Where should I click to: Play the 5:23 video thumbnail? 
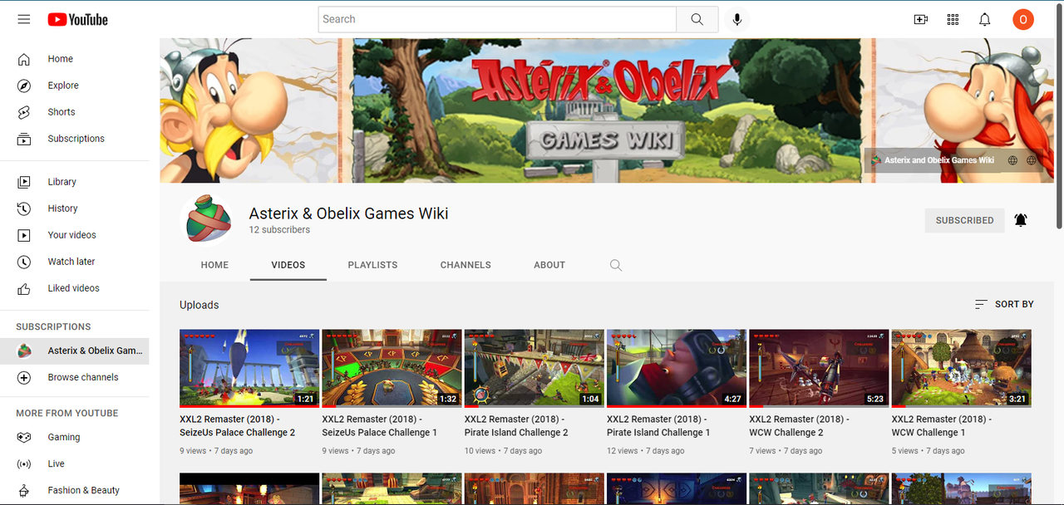tap(819, 369)
